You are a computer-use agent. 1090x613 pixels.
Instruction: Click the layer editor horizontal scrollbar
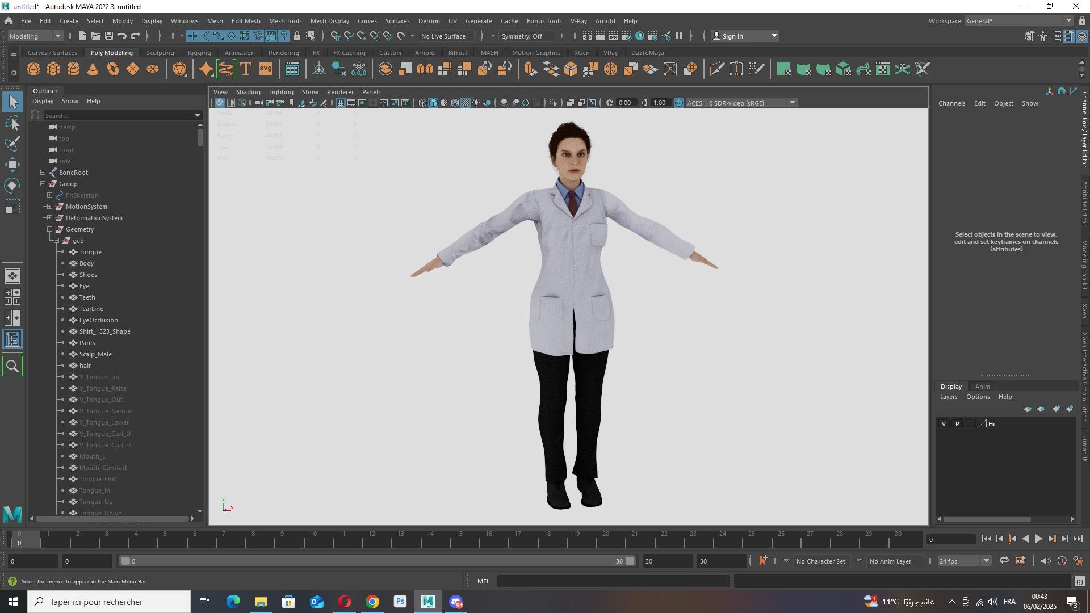(987, 519)
